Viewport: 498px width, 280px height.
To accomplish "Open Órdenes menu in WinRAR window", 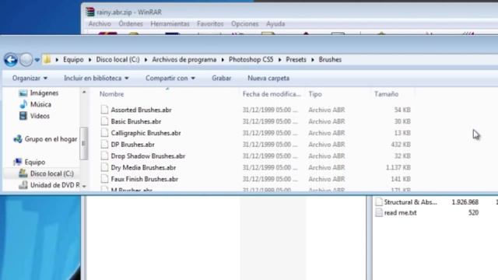I will [x=131, y=24].
